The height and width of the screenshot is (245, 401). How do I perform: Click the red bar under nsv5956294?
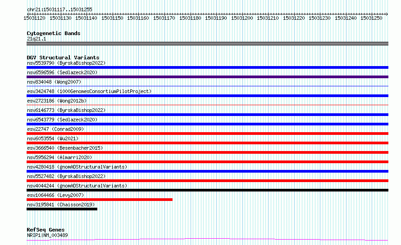coord(207,162)
